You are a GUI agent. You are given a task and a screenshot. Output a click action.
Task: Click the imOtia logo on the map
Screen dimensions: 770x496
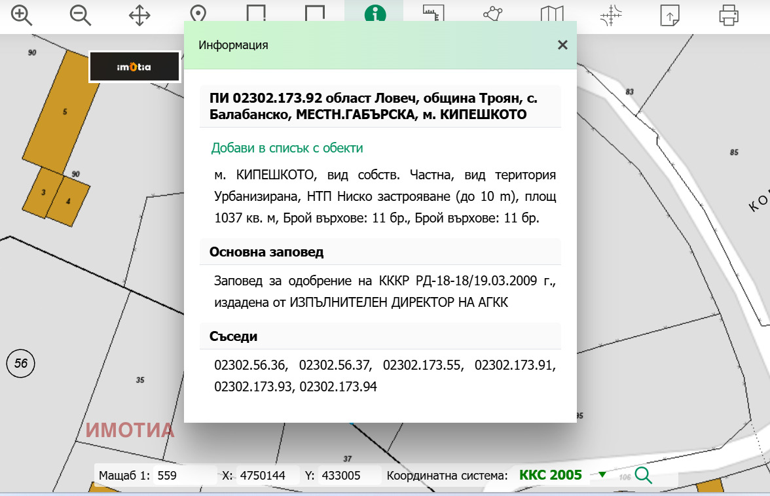134,65
